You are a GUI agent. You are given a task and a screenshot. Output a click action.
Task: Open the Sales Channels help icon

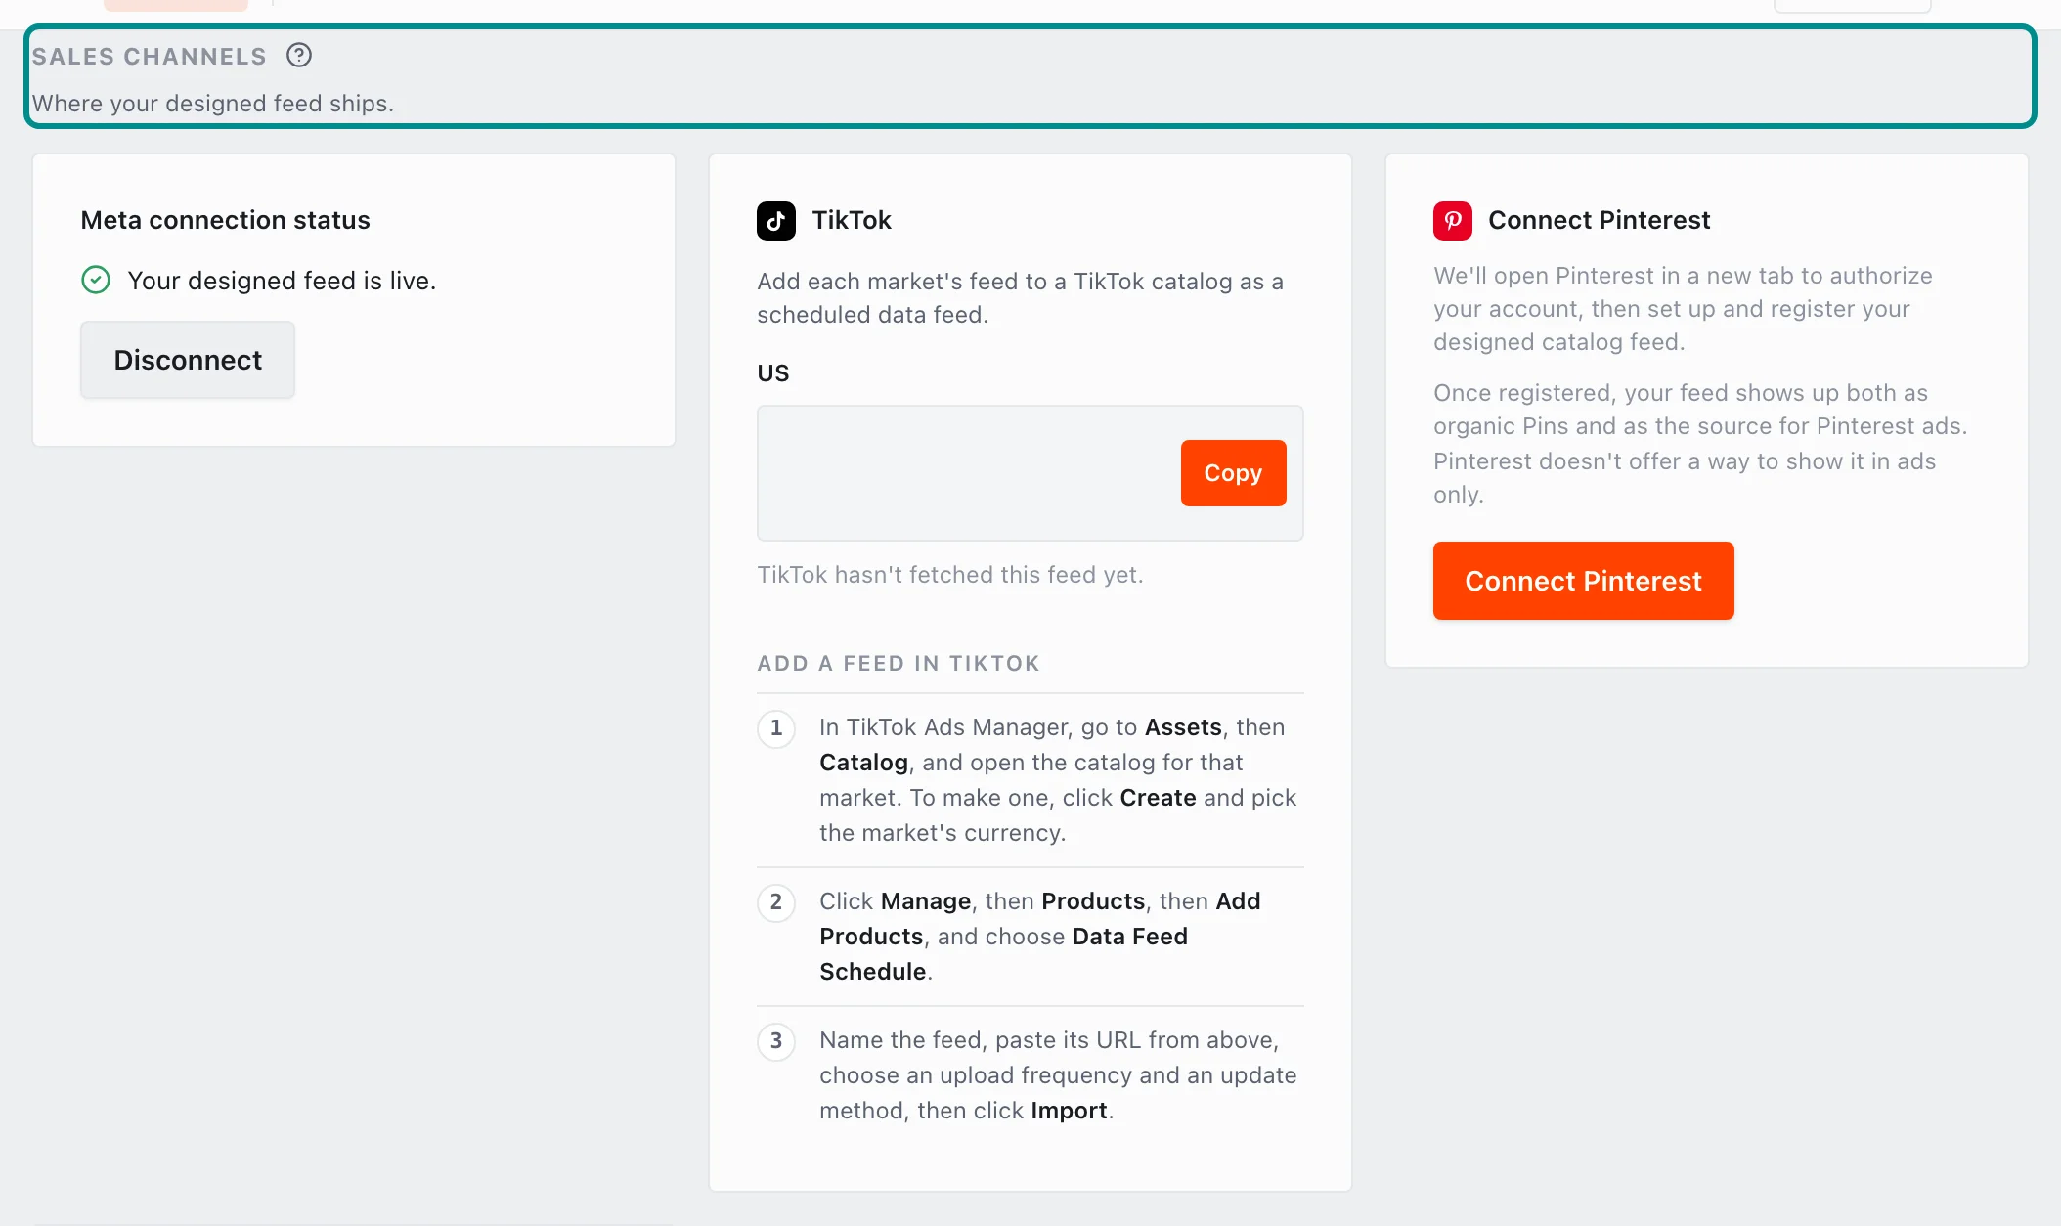point(299,56)
